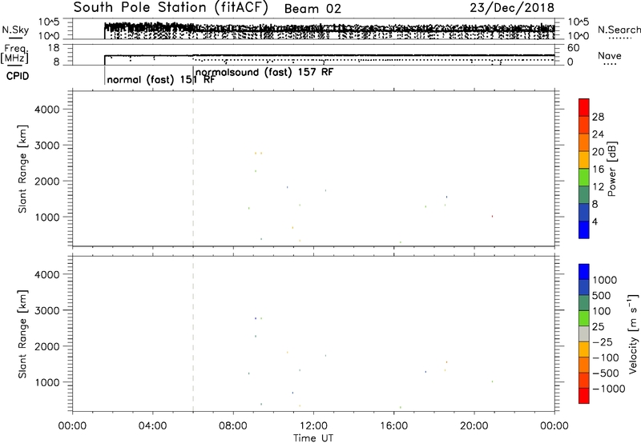Click the dashed CPID marker line in velocity panel

(x=193, y=333)
